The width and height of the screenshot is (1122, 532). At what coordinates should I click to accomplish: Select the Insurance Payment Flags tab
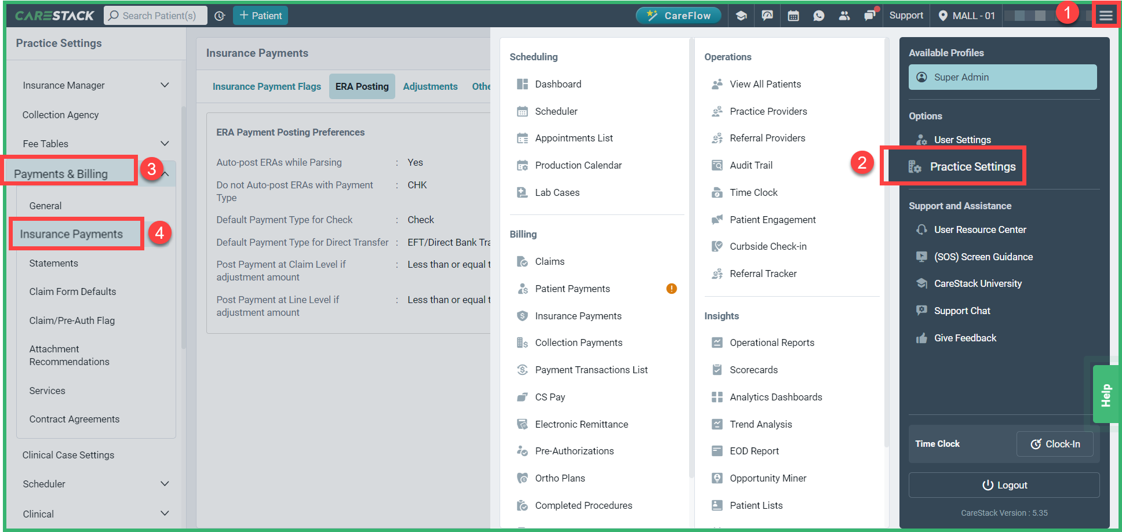(267, 86)
